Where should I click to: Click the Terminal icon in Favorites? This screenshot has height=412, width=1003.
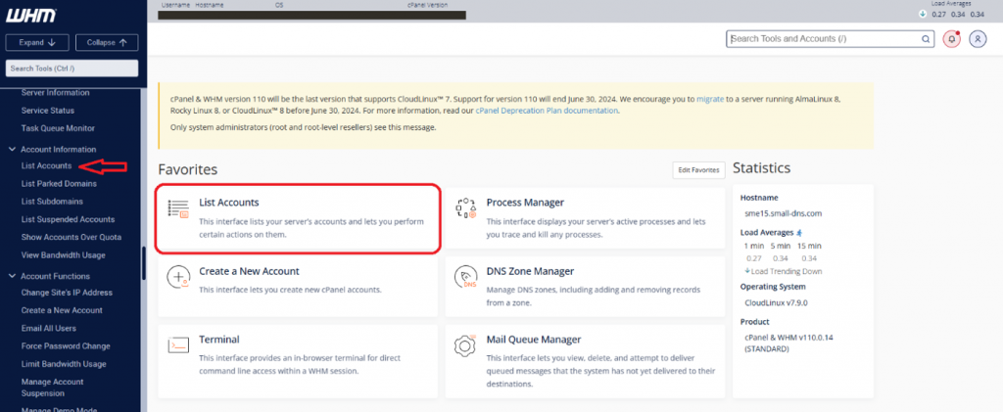click(178, 344)
